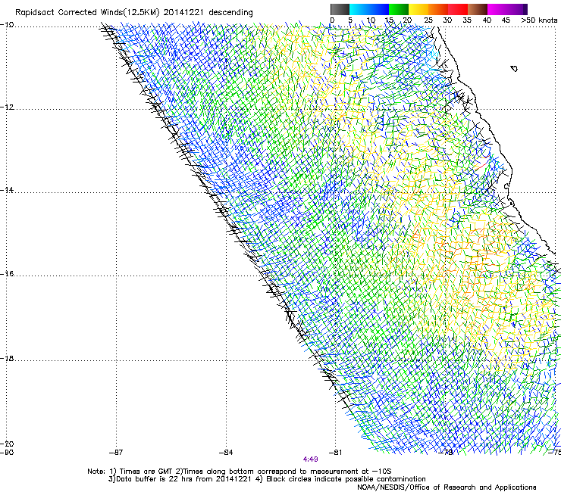Click the 'NOAA/NESDIS/Office of Research and Applications' credit
The width and height of the screenshot is (561, 492).
tap(447, 487)
